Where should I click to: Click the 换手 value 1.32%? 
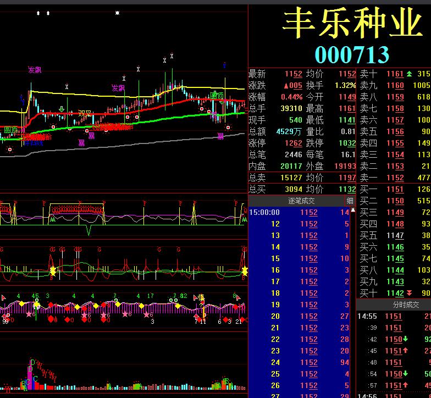(x=345, y=86)
